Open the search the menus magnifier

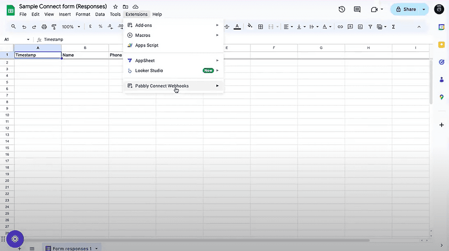click(x=14, y=27)
